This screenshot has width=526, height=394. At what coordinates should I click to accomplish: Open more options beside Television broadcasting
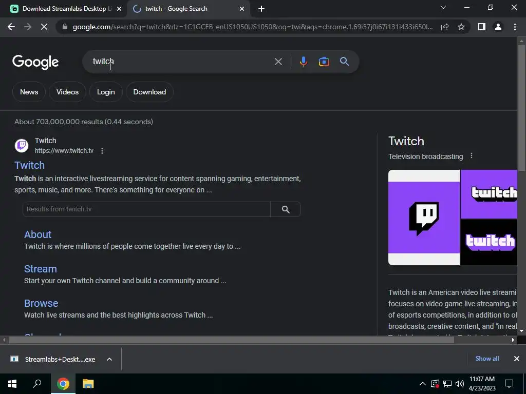pyautogui.click(x=472, y=156)
